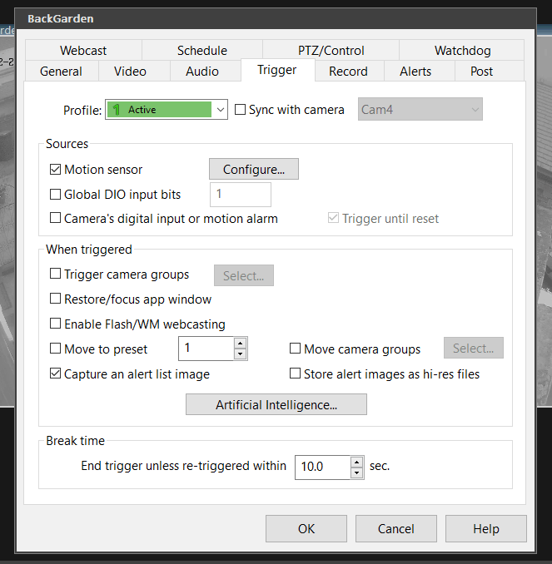Go to the Alerts tab
552x564 pixels.
415,72
